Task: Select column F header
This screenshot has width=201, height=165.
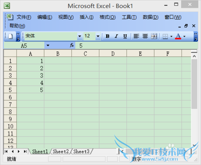Action: (x=168, y=54)
